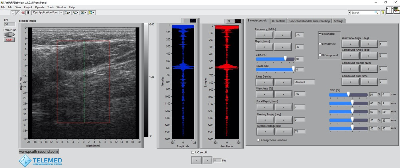
Task: Click the Pause toolbar icon
Action: tap(28, 12)
